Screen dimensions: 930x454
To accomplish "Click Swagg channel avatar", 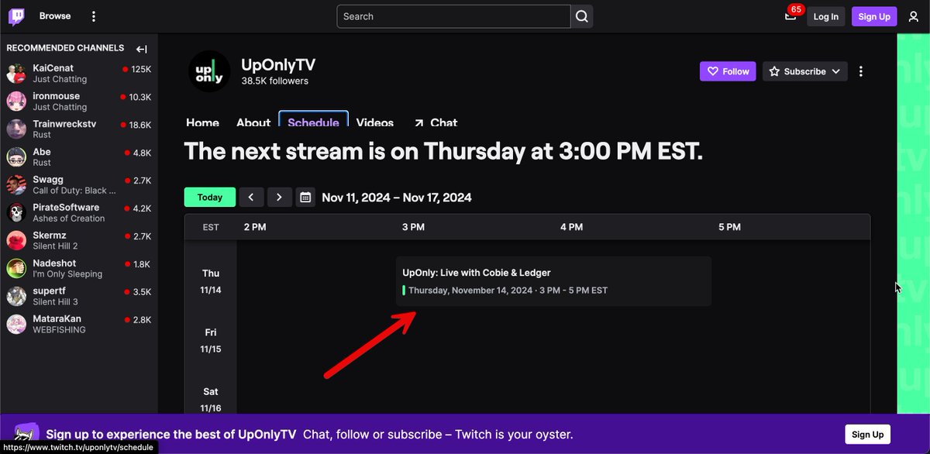I will coord(16,185).
